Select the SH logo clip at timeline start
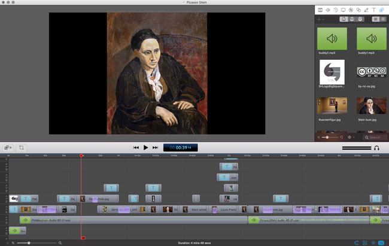Viewport: 389px width, 246px height. (x=14, y=199)
